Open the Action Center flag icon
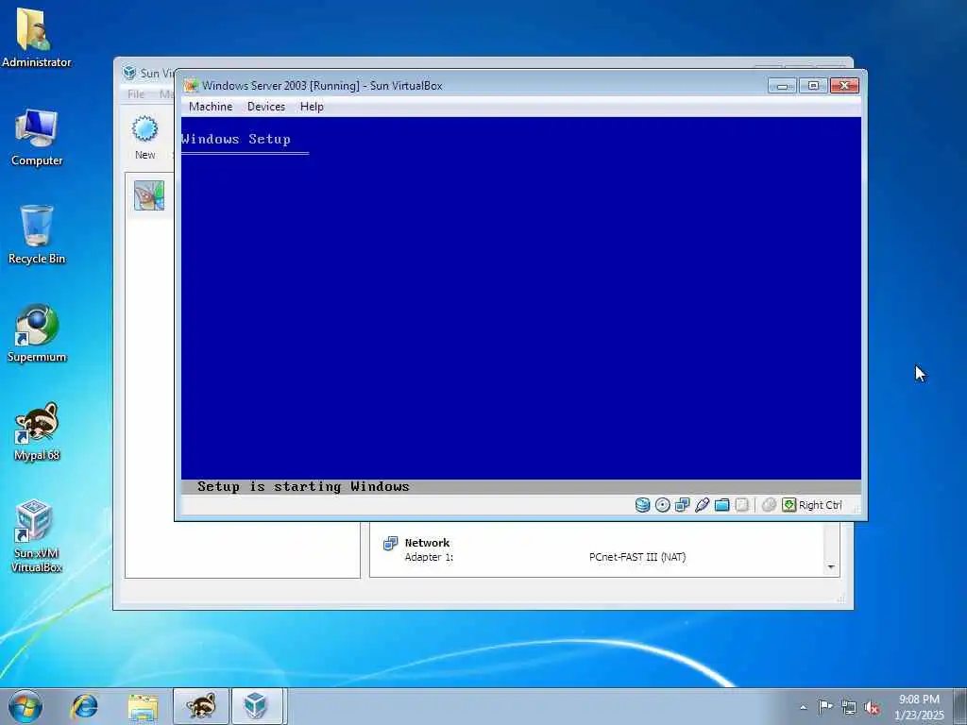This screenshot has width=967, height=725. (825, 706)
